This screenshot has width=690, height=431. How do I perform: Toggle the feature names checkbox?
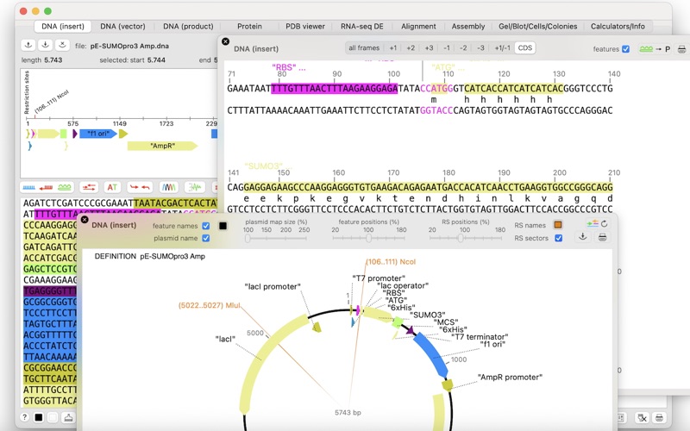coord(205,226)
